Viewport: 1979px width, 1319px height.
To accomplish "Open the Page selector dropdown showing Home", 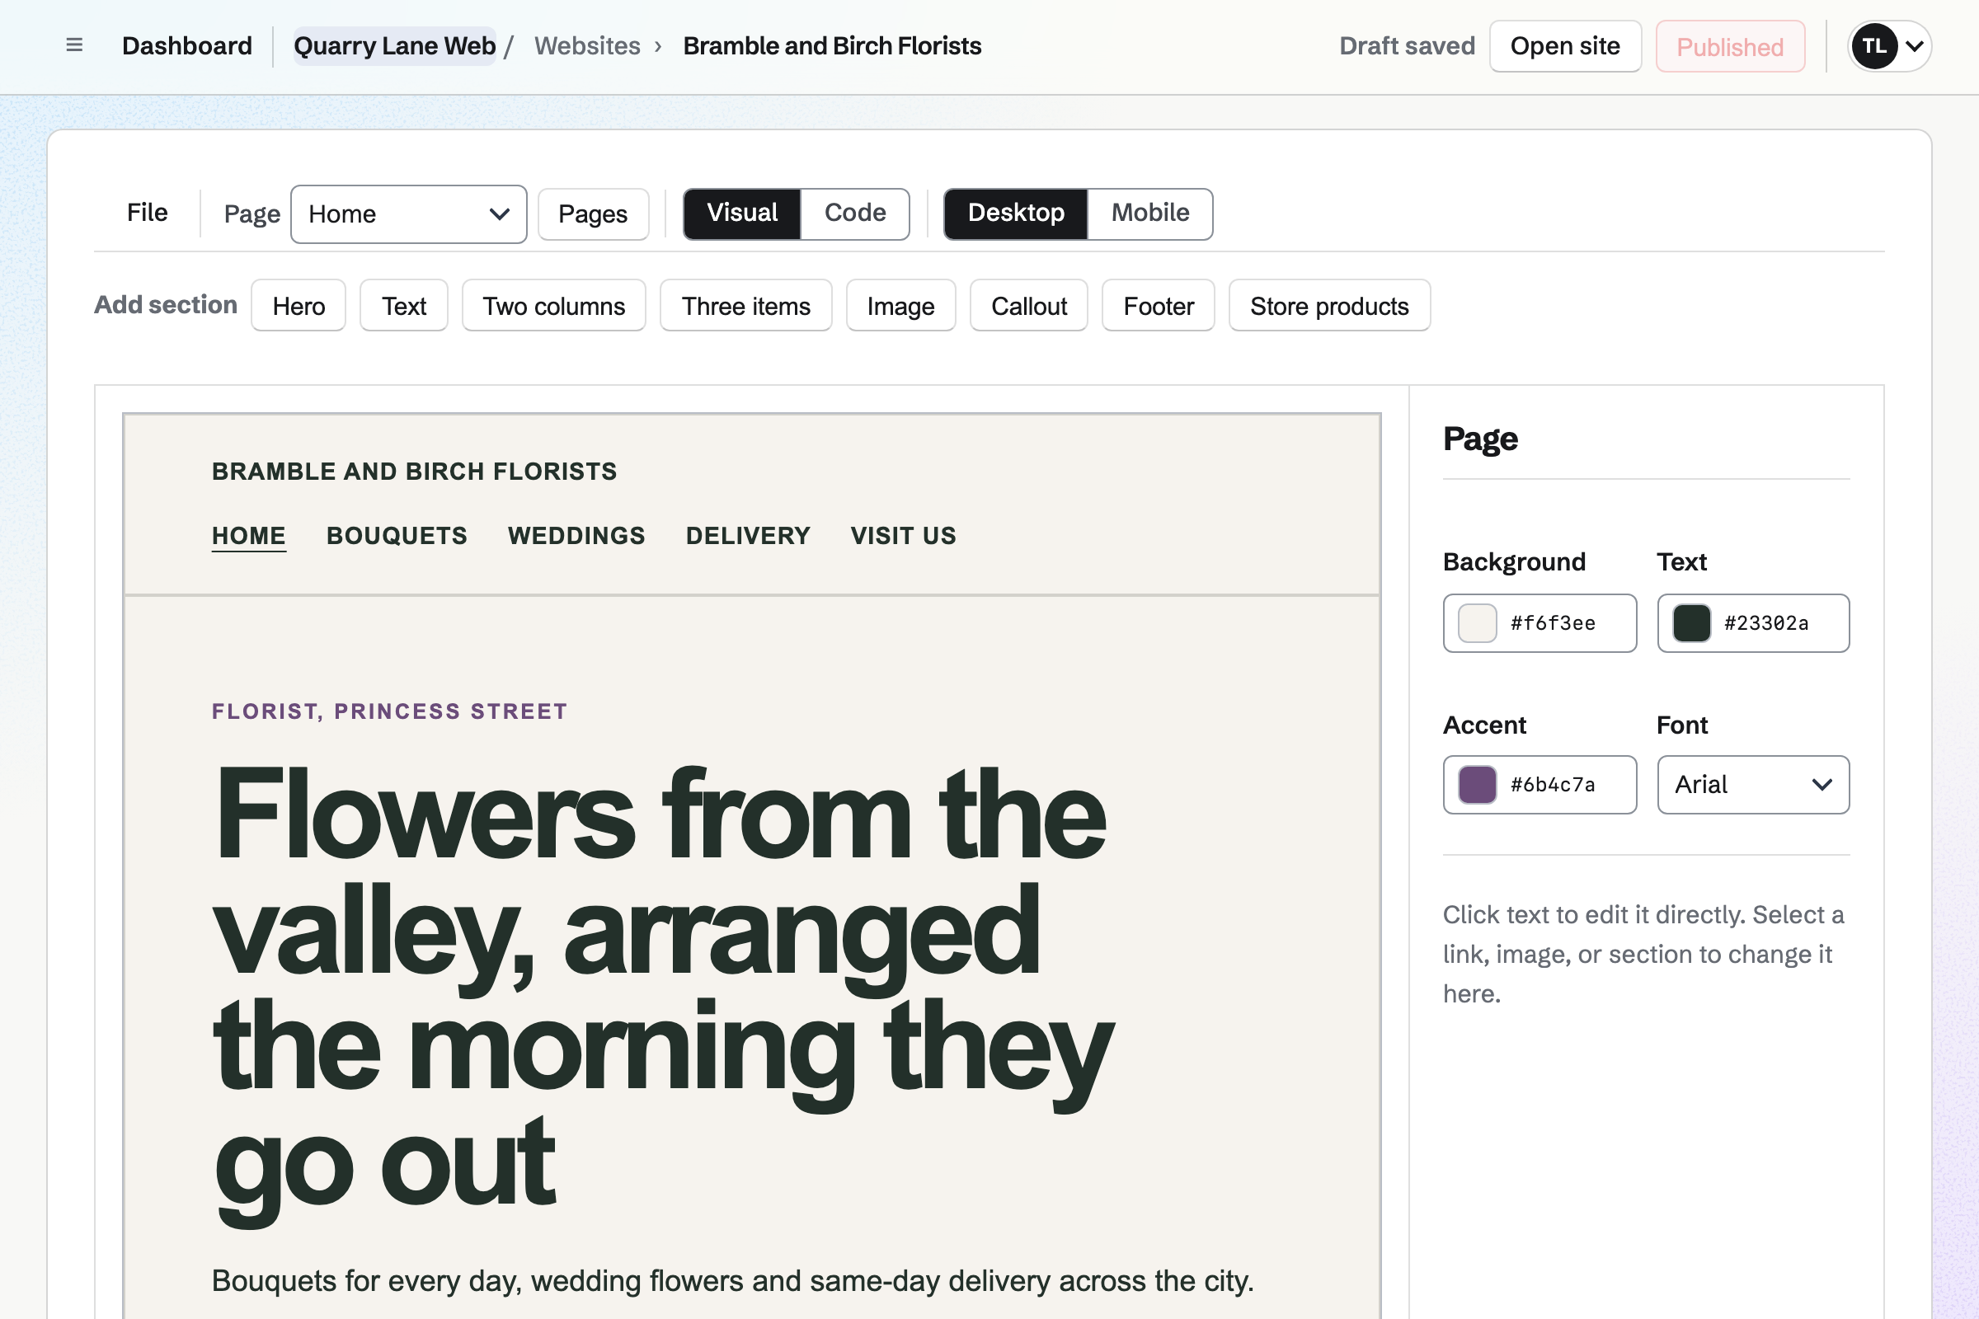I will tap(409, 214).
